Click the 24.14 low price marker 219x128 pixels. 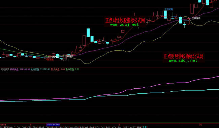[x=66, y=60]
